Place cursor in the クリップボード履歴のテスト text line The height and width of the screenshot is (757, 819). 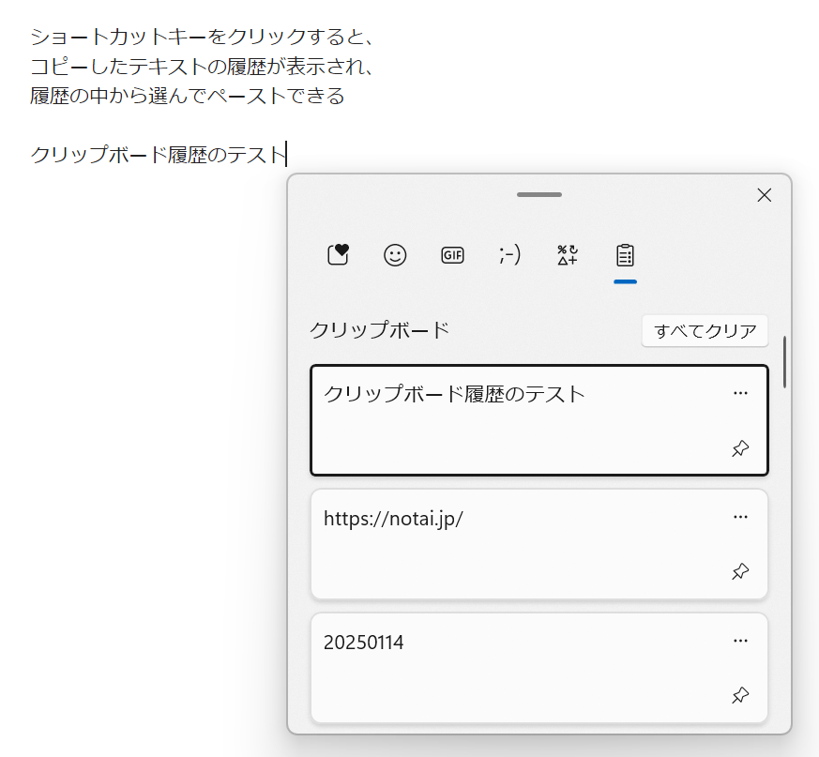157,155
